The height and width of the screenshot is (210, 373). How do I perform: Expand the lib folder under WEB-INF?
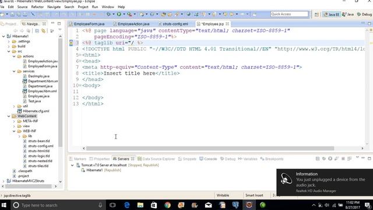19,136
